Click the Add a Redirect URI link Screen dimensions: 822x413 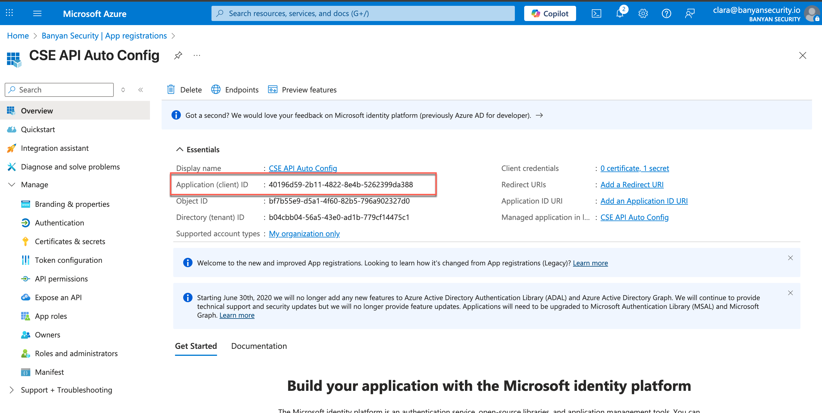[632, 184]
